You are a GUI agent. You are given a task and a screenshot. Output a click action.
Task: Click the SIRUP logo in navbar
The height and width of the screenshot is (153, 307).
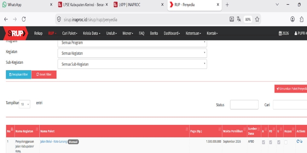coord(16,34)
